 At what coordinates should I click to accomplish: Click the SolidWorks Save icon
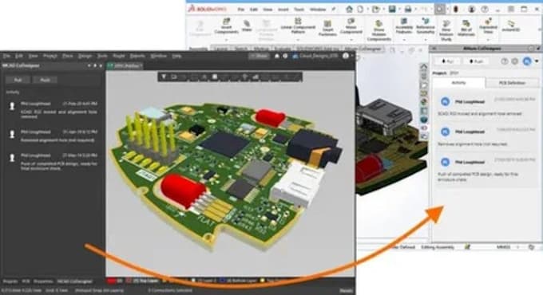click(392, 10)
